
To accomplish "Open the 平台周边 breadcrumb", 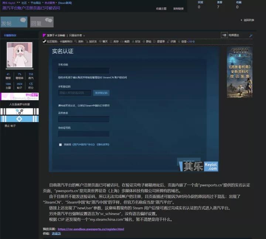I will [x=35, y=3].
